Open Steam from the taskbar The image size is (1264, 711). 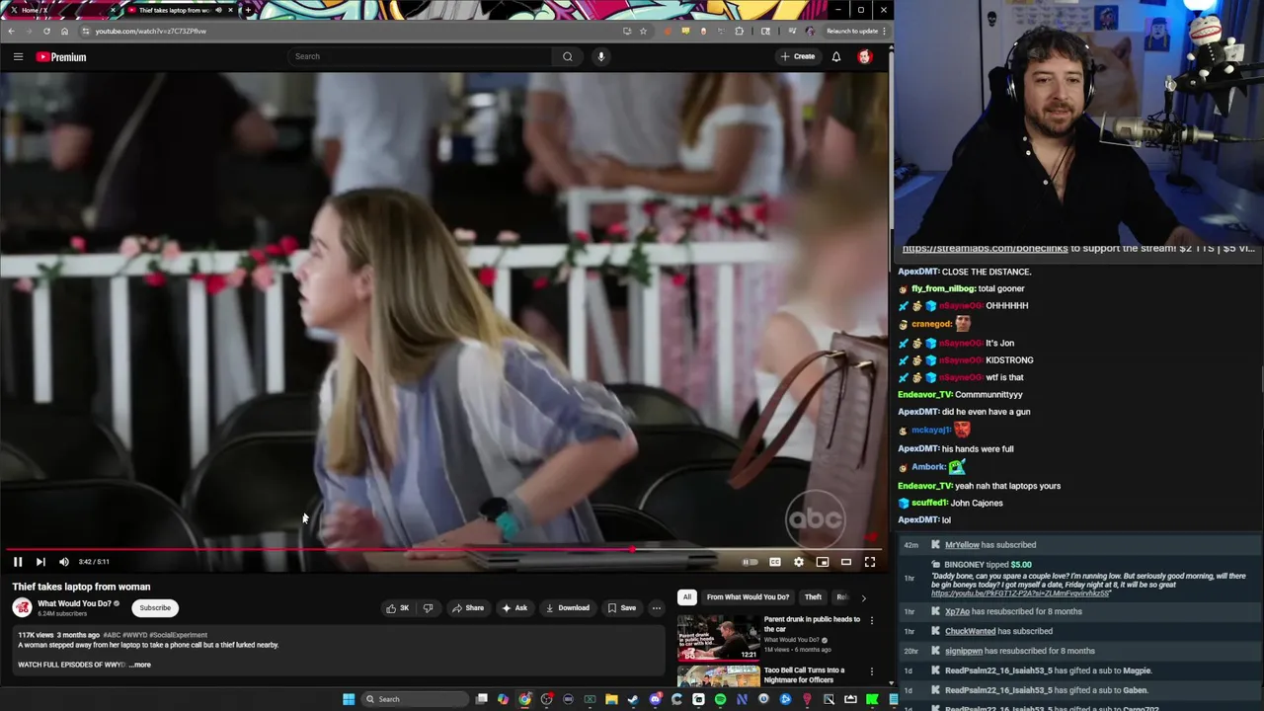[x=633, y=699]
